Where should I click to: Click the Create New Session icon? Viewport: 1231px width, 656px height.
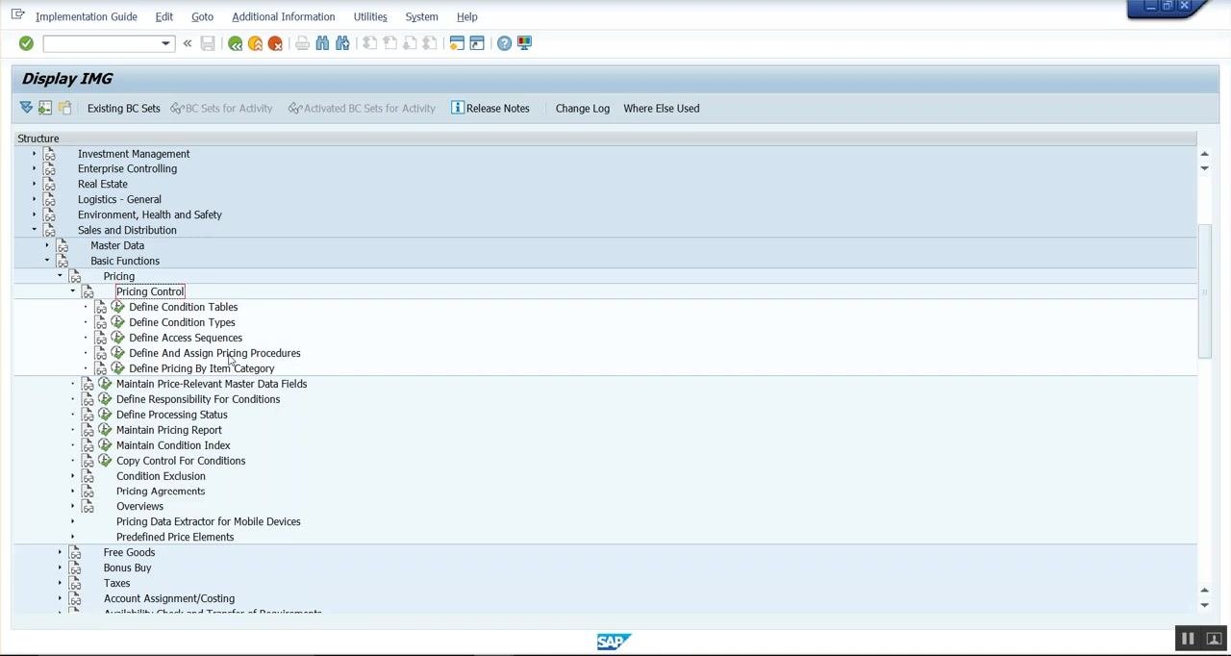click(x=457, y=43)
